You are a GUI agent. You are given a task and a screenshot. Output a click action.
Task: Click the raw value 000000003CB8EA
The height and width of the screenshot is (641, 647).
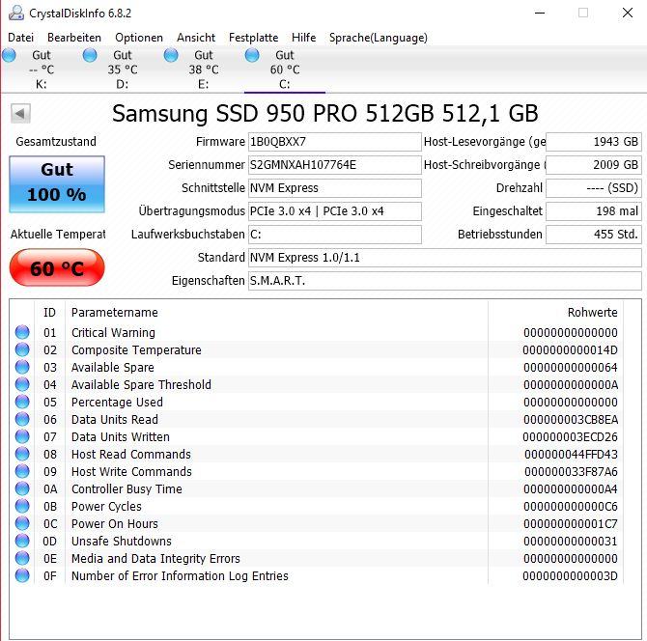tap(571, 420)
